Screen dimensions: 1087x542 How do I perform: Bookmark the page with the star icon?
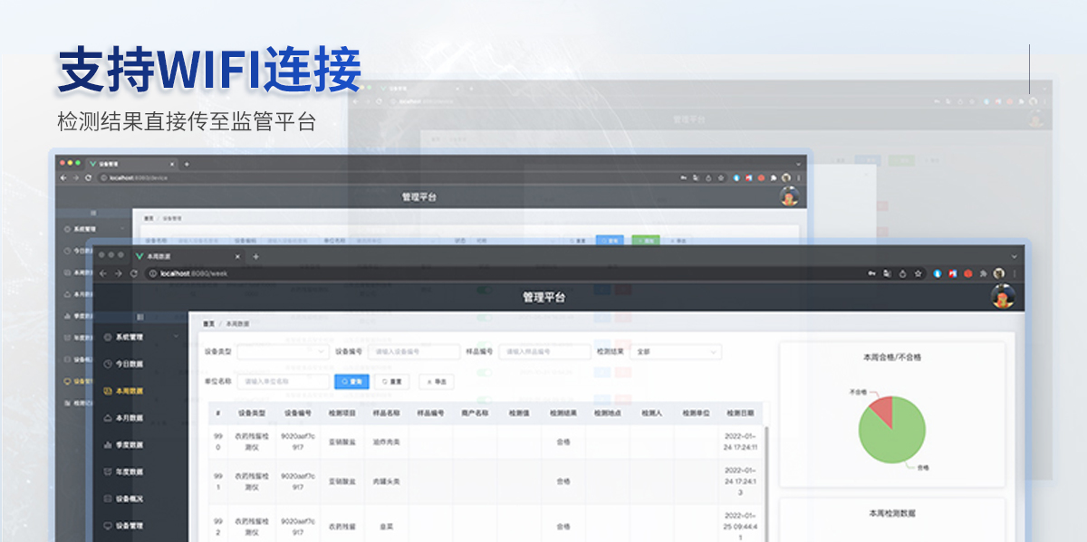(919, 273)
